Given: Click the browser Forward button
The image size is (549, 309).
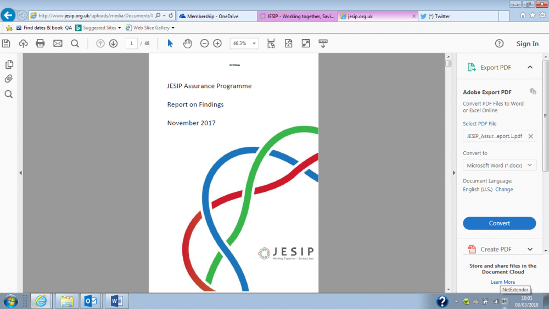Looking at the screenshot, I should [22, 15].
